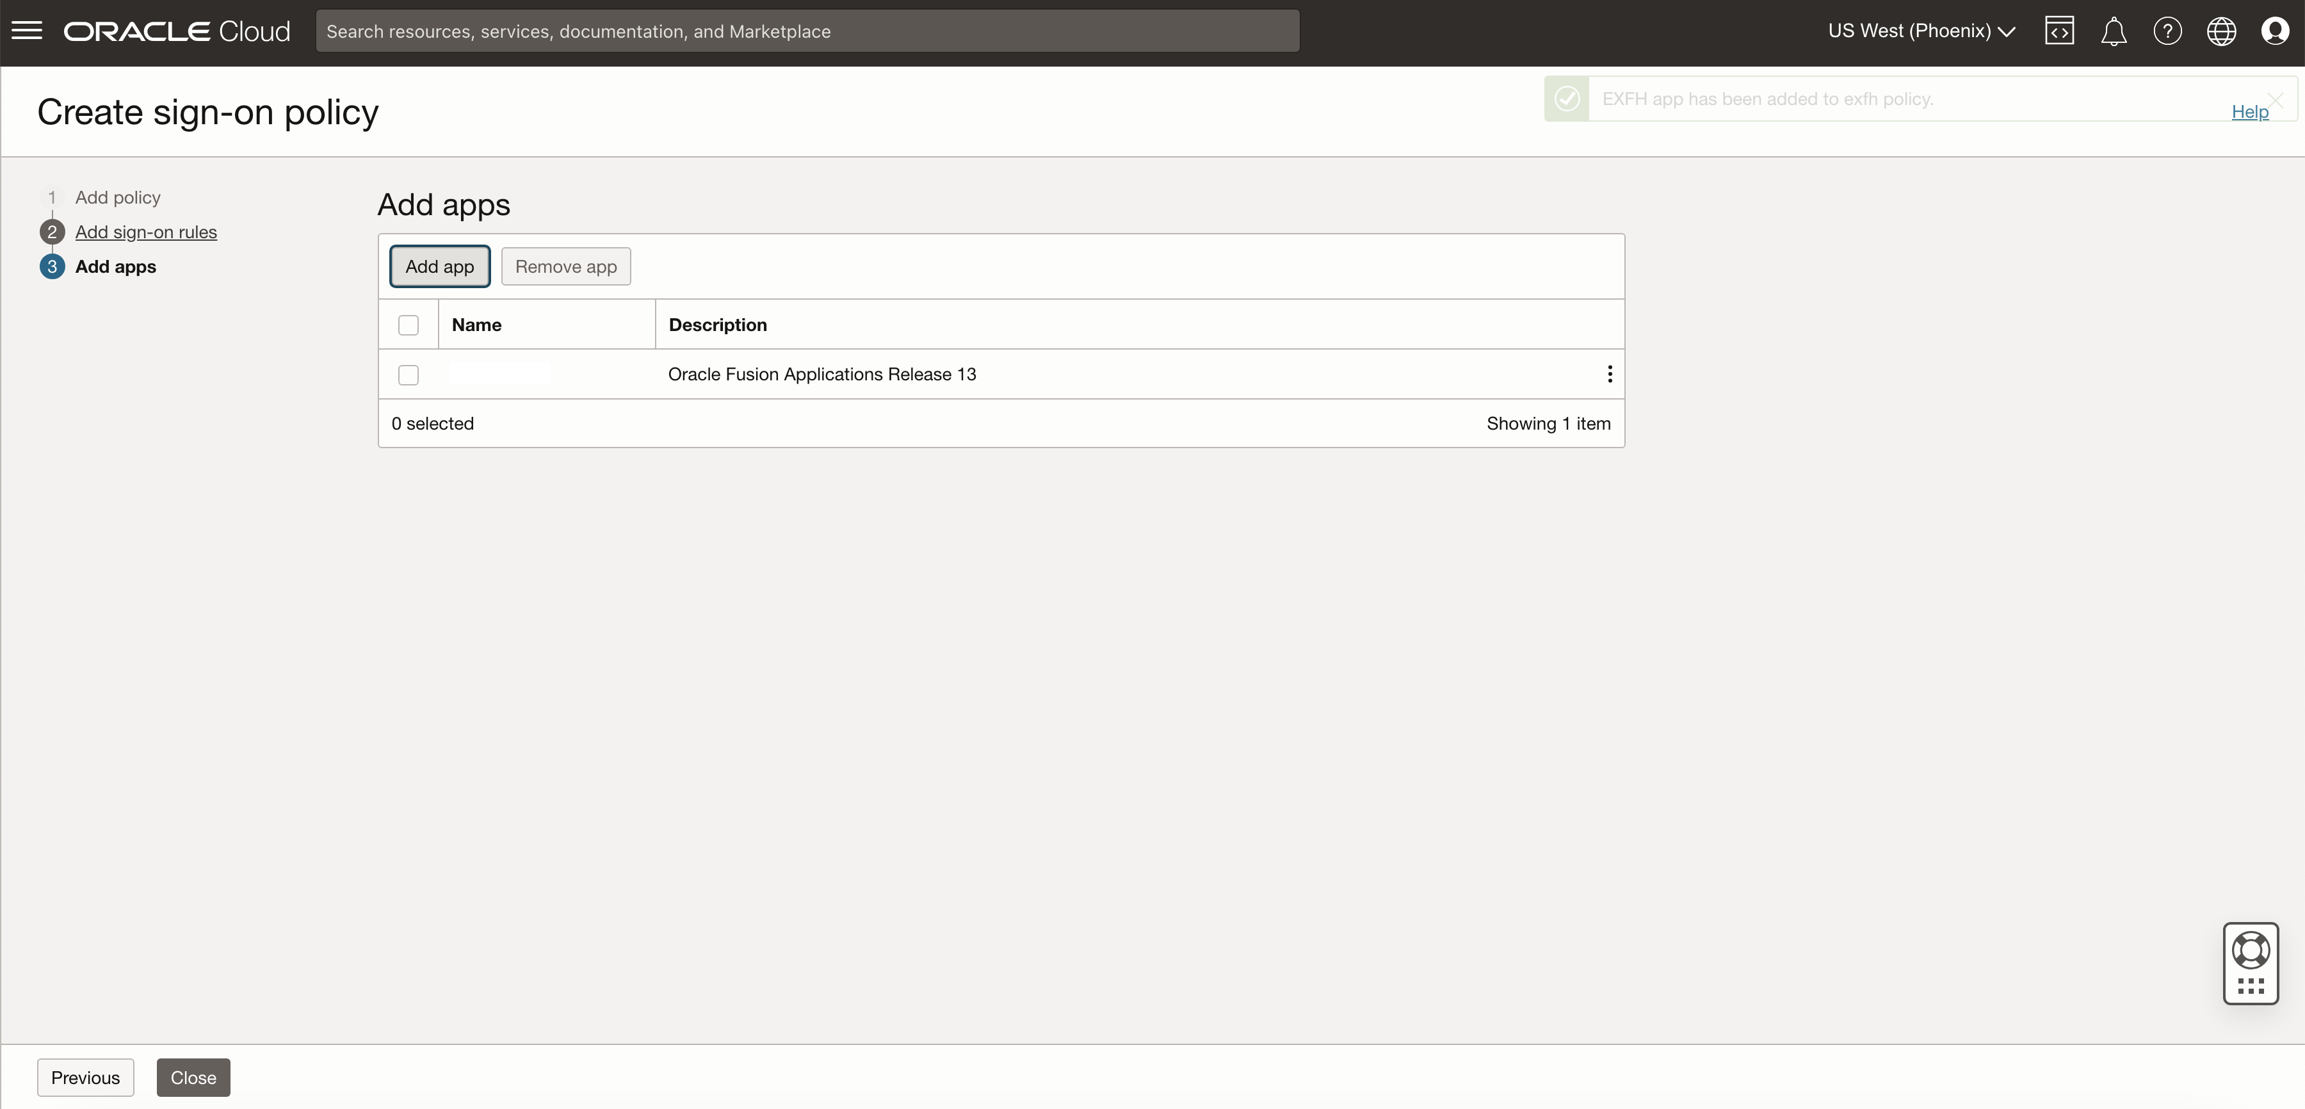
Task: Open the Help link
Action: 2249,112
